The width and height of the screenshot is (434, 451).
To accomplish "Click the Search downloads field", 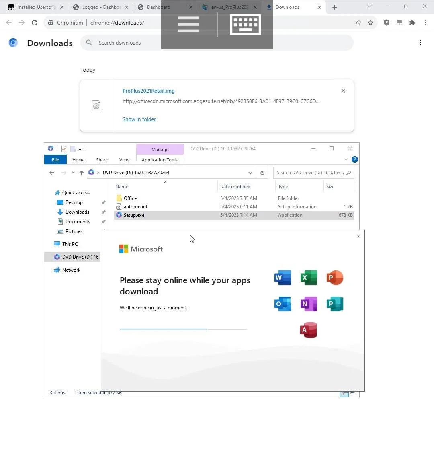I will point(217,43).
